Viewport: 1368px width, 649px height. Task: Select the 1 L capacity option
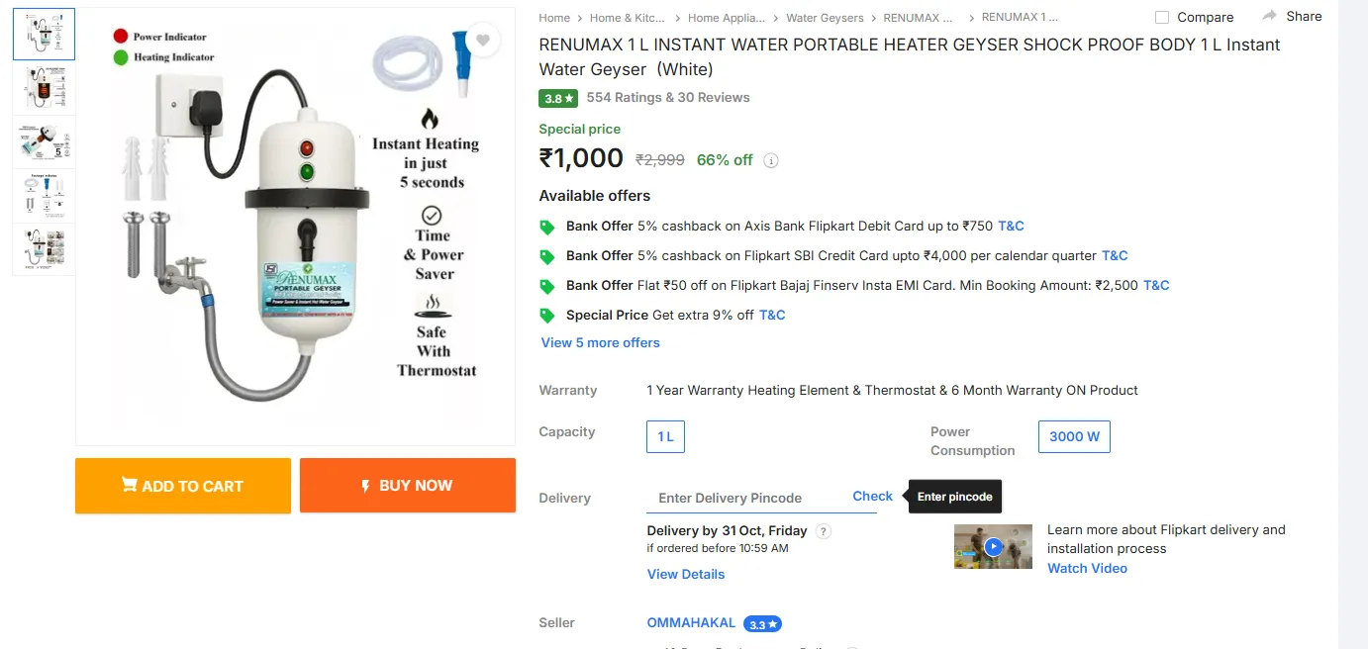point(665,436)
